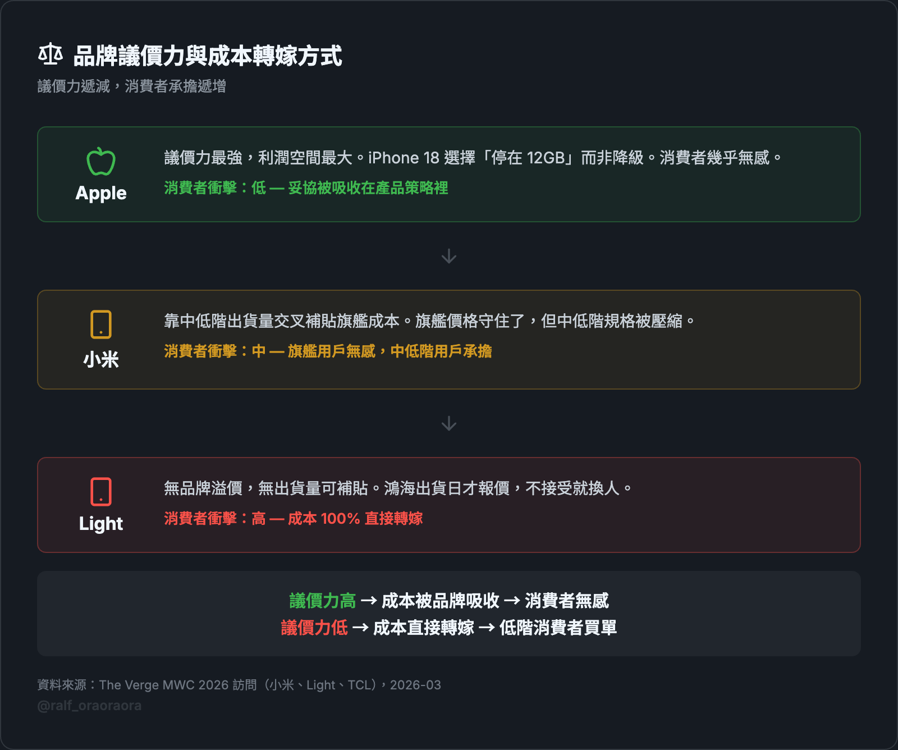
Task: Select the title 品牌議價力與成本轉嫁方式
Action: (207, 56)
